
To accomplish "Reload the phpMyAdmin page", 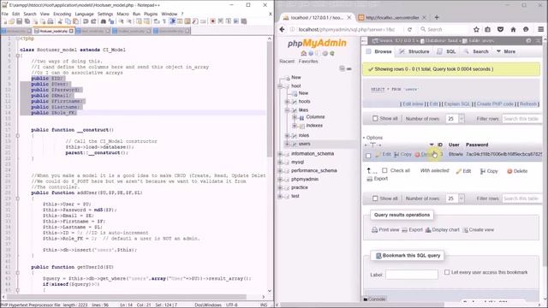I will click(409, 29).
